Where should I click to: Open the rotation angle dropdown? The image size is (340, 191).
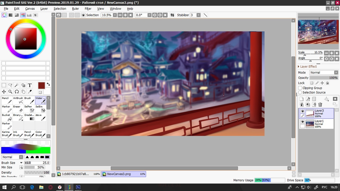pos(149,15)
